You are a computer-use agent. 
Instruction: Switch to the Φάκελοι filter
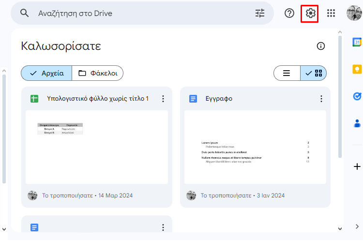pyautogui.click(x=97, y=73)
